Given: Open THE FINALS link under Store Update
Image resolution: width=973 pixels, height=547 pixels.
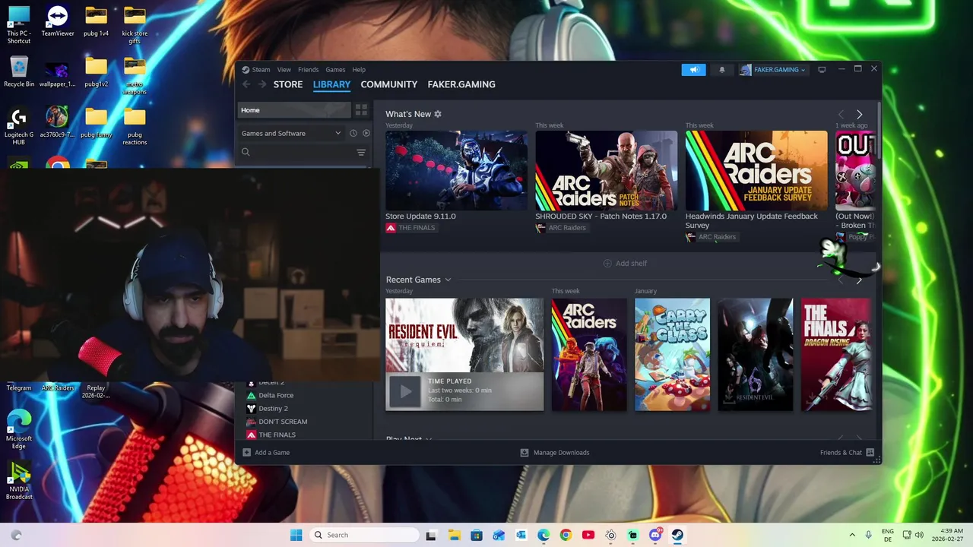Looking at the screenshot, I should tap(410, 228).
